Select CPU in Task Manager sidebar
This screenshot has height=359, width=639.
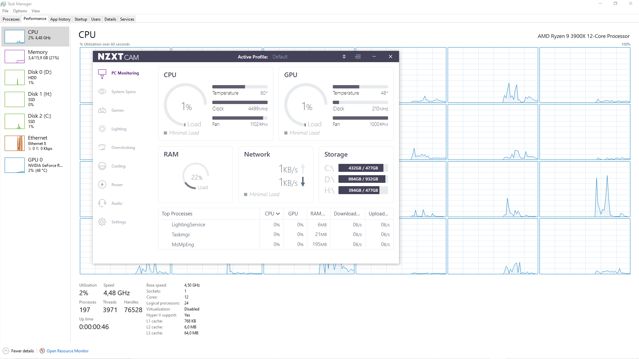pos(35,37)
